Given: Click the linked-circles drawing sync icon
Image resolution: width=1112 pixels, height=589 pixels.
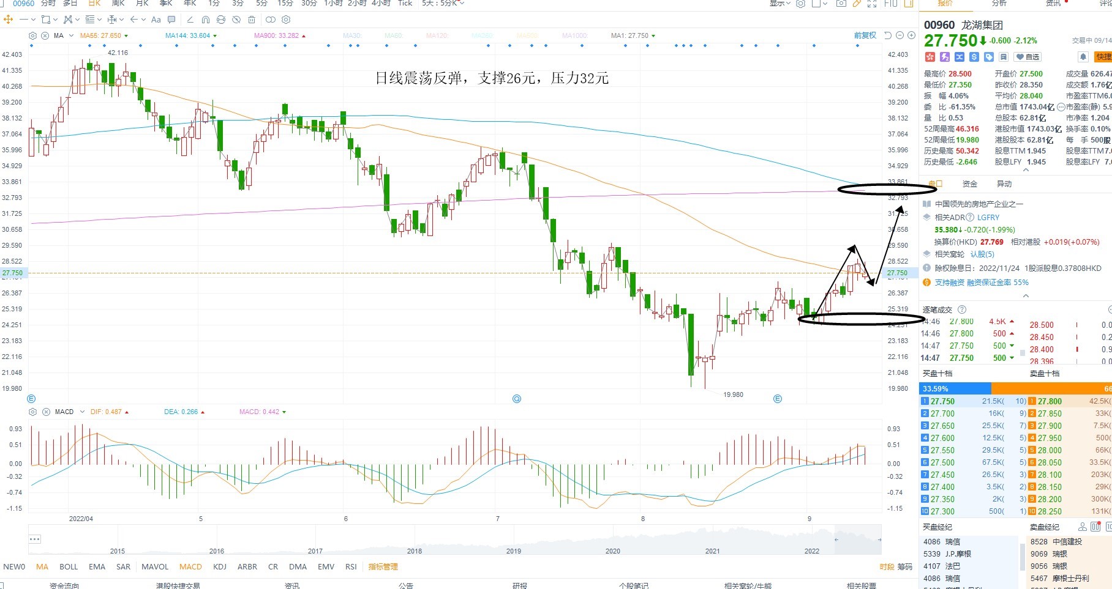Looking at the screenshot, I should (271, 20).
